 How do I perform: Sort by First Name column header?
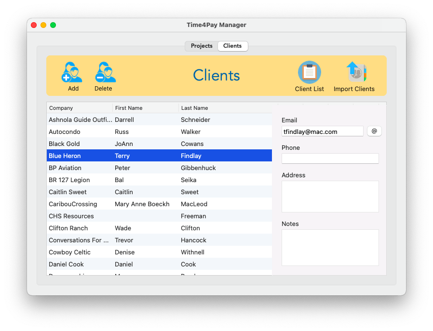[146, 108]
